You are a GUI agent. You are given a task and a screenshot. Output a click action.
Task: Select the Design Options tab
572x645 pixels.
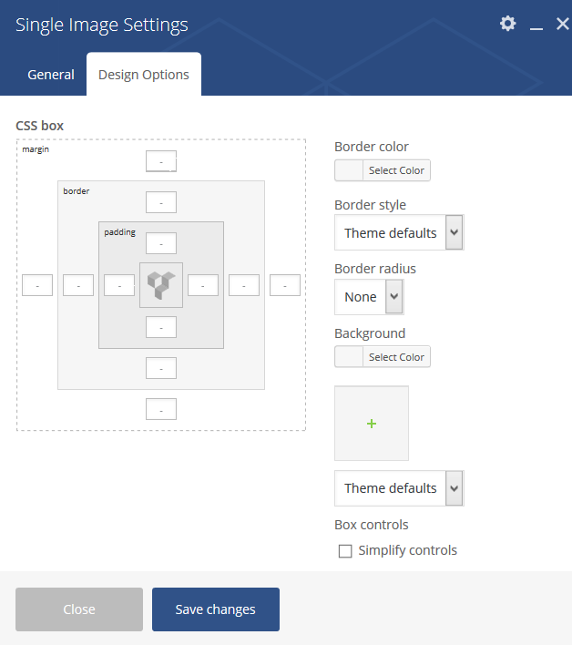[x=144, y=75]
